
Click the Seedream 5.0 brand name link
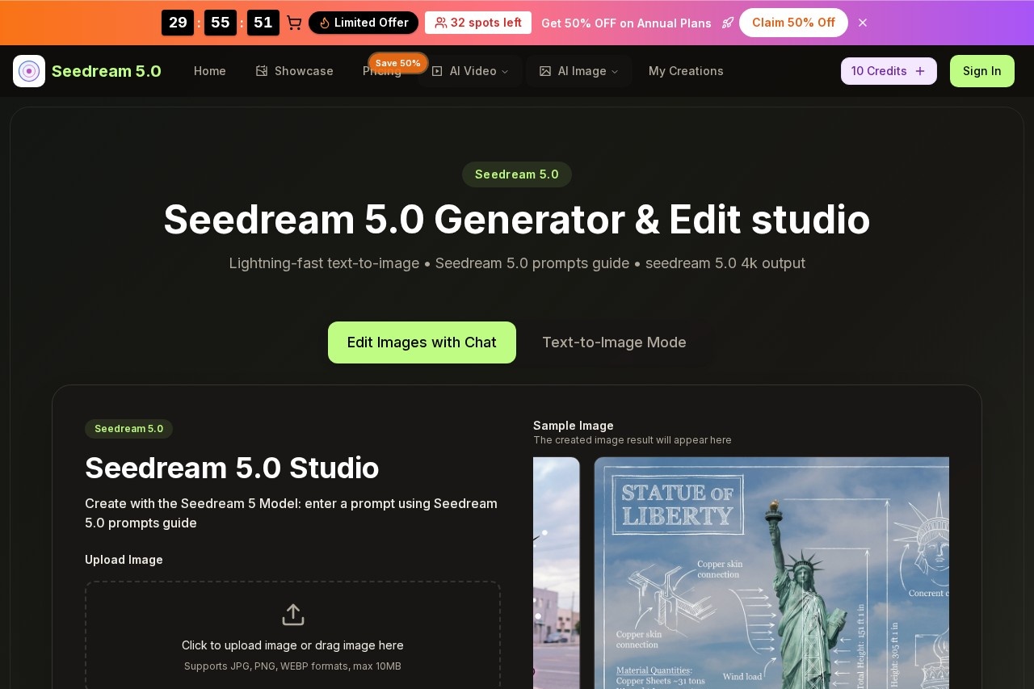pos(107,71)
